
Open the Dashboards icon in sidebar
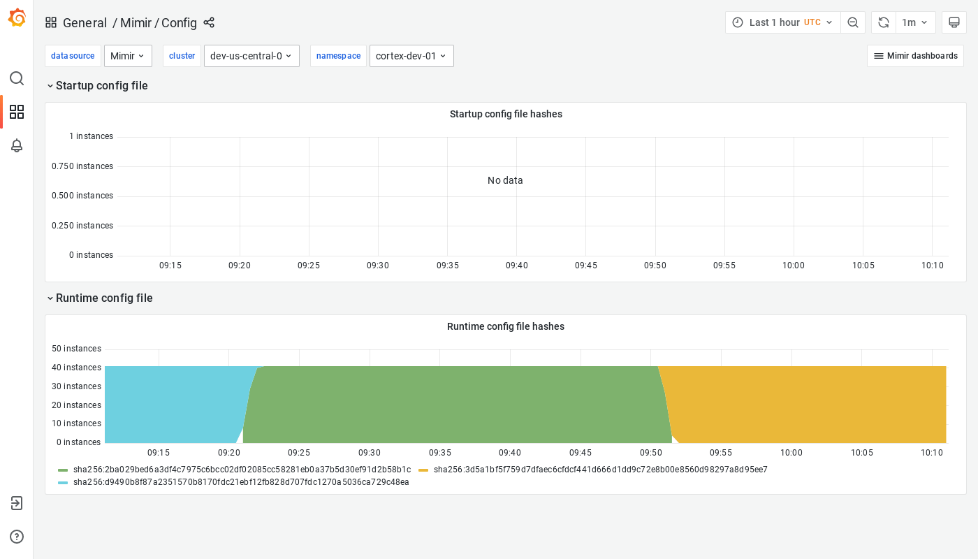[16, 112]
